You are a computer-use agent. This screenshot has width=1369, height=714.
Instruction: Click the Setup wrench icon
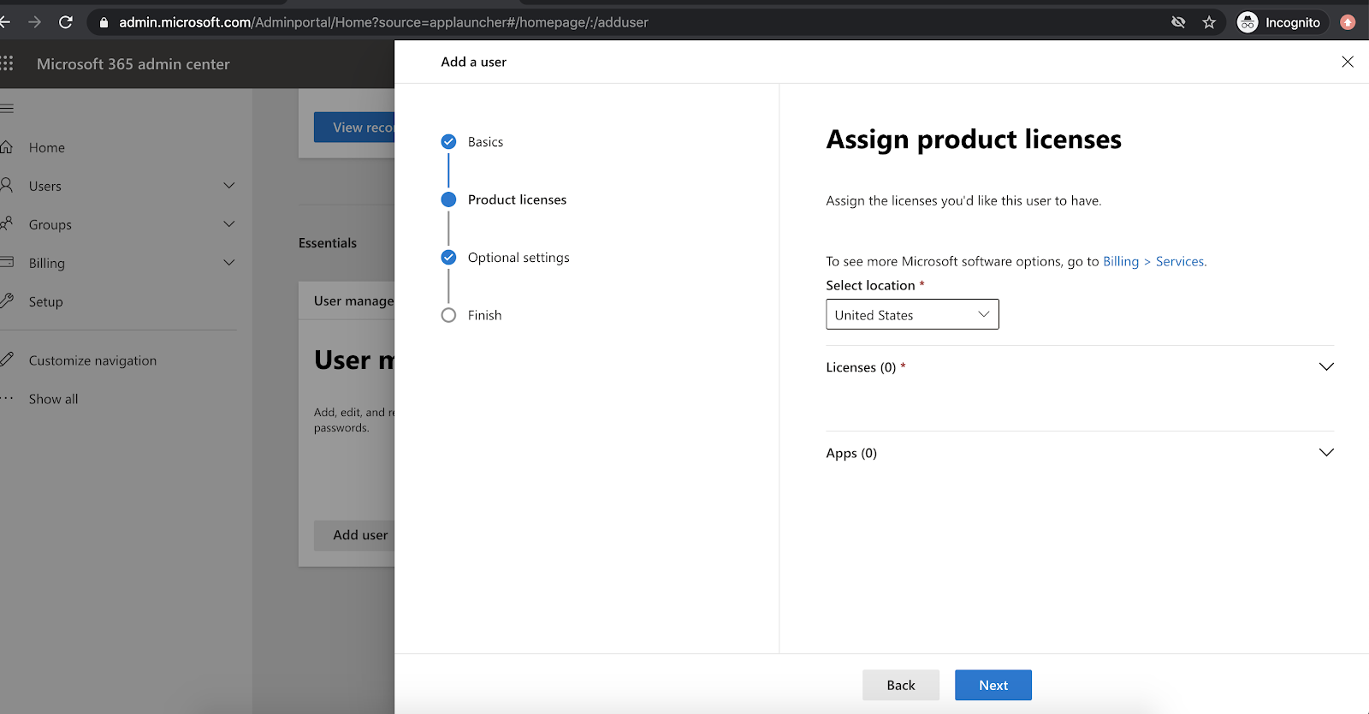tap(7, 300)
